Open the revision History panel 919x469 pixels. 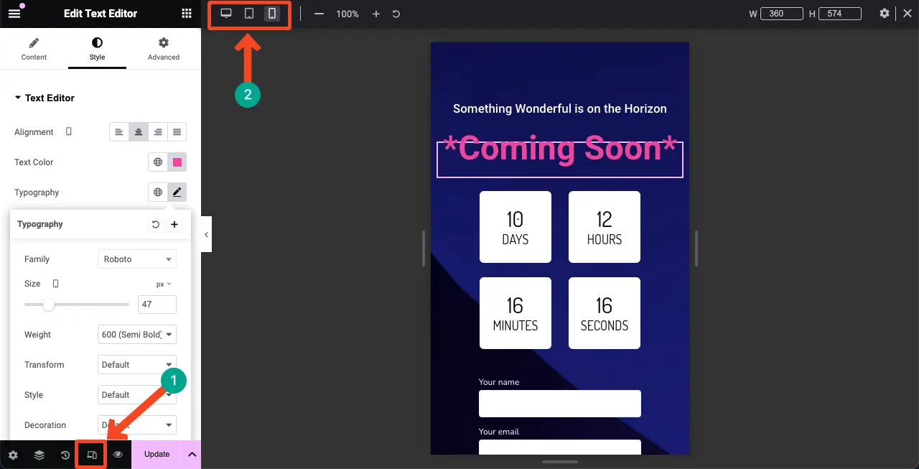point(65,455)
